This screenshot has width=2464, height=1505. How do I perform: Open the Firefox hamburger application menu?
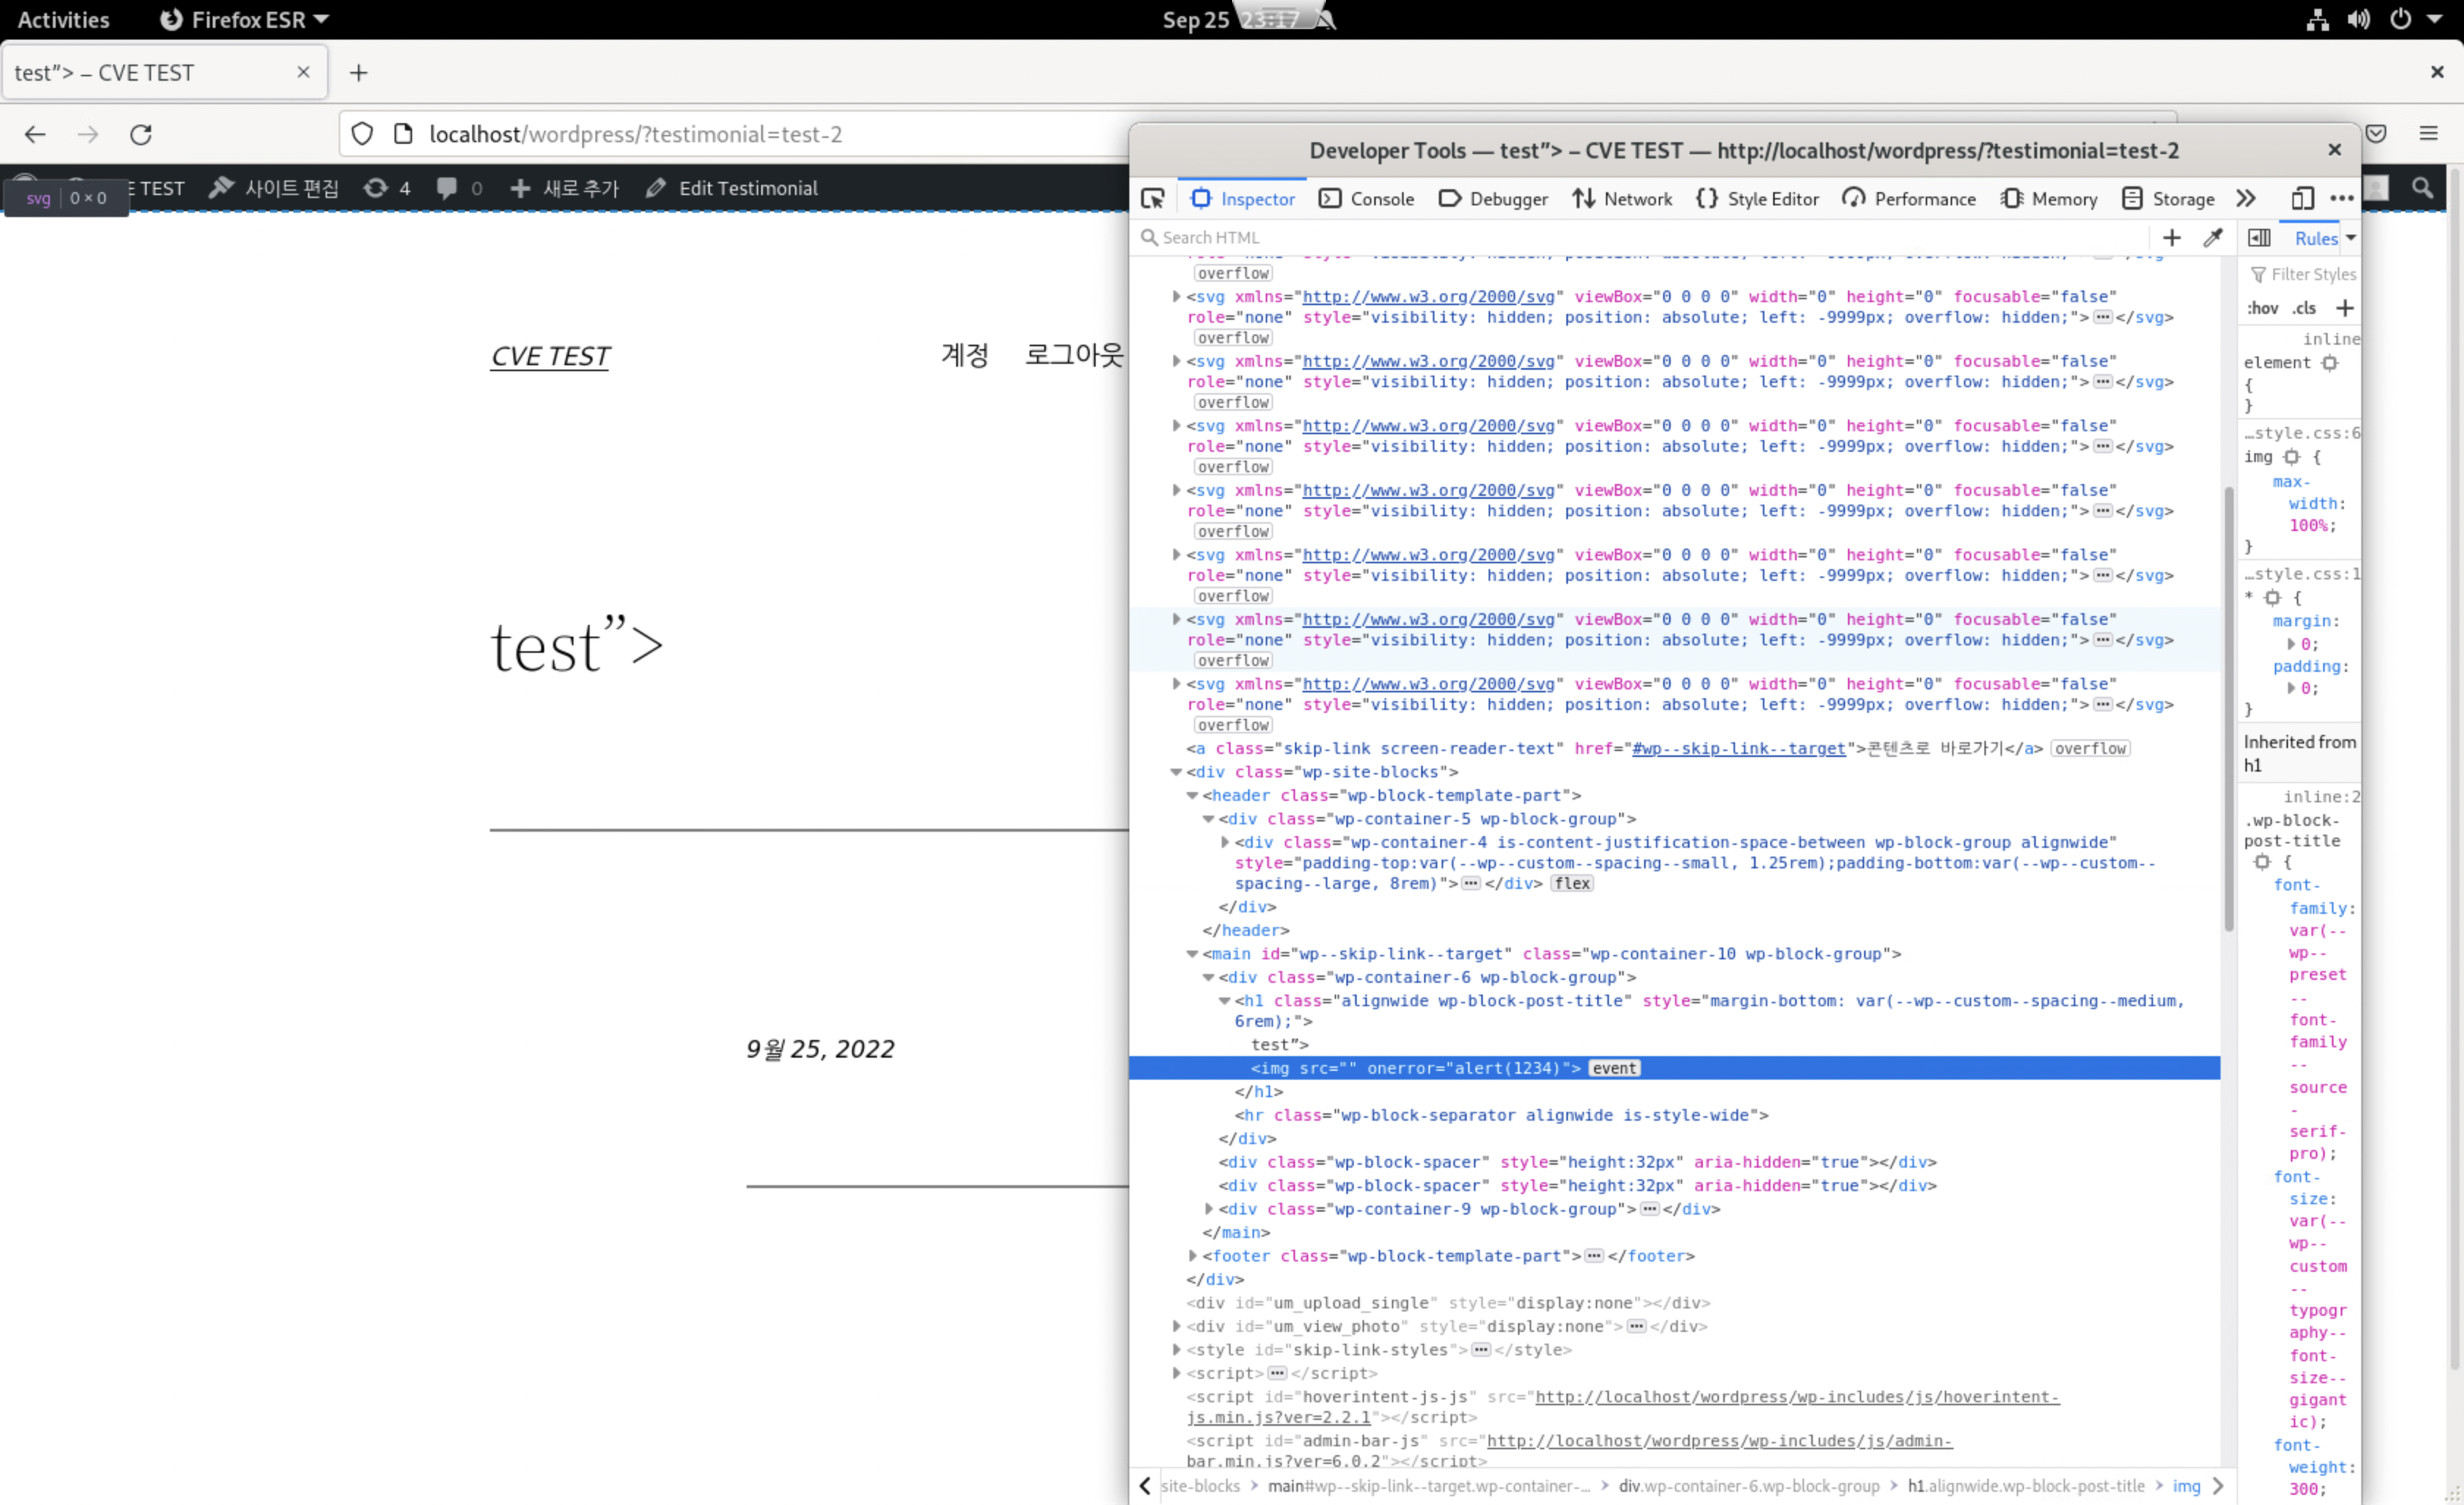pyautogui.click(x=2428, y=134)
